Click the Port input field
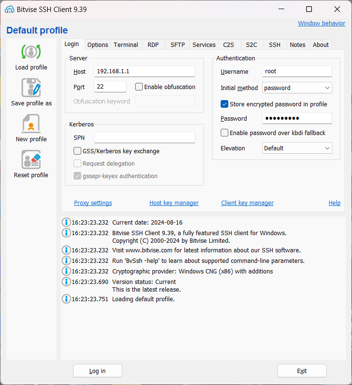 tap(110, 87)
